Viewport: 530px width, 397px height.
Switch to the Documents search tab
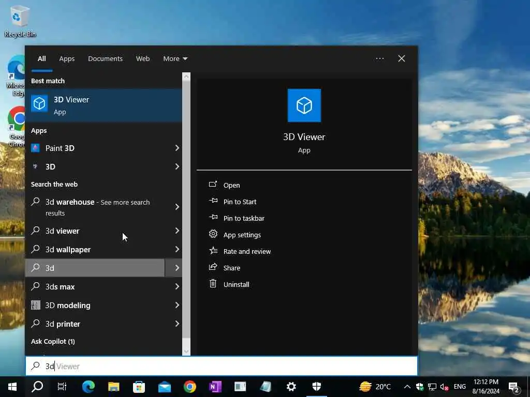click(105, 58)
